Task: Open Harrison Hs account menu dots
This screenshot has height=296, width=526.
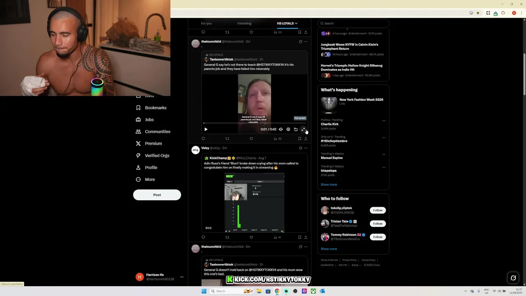Action: [x=182, y=277]
